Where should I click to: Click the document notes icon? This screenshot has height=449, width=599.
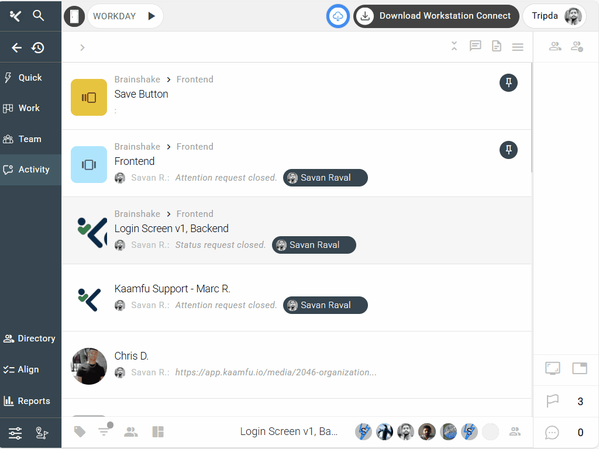tap(497, 46)
